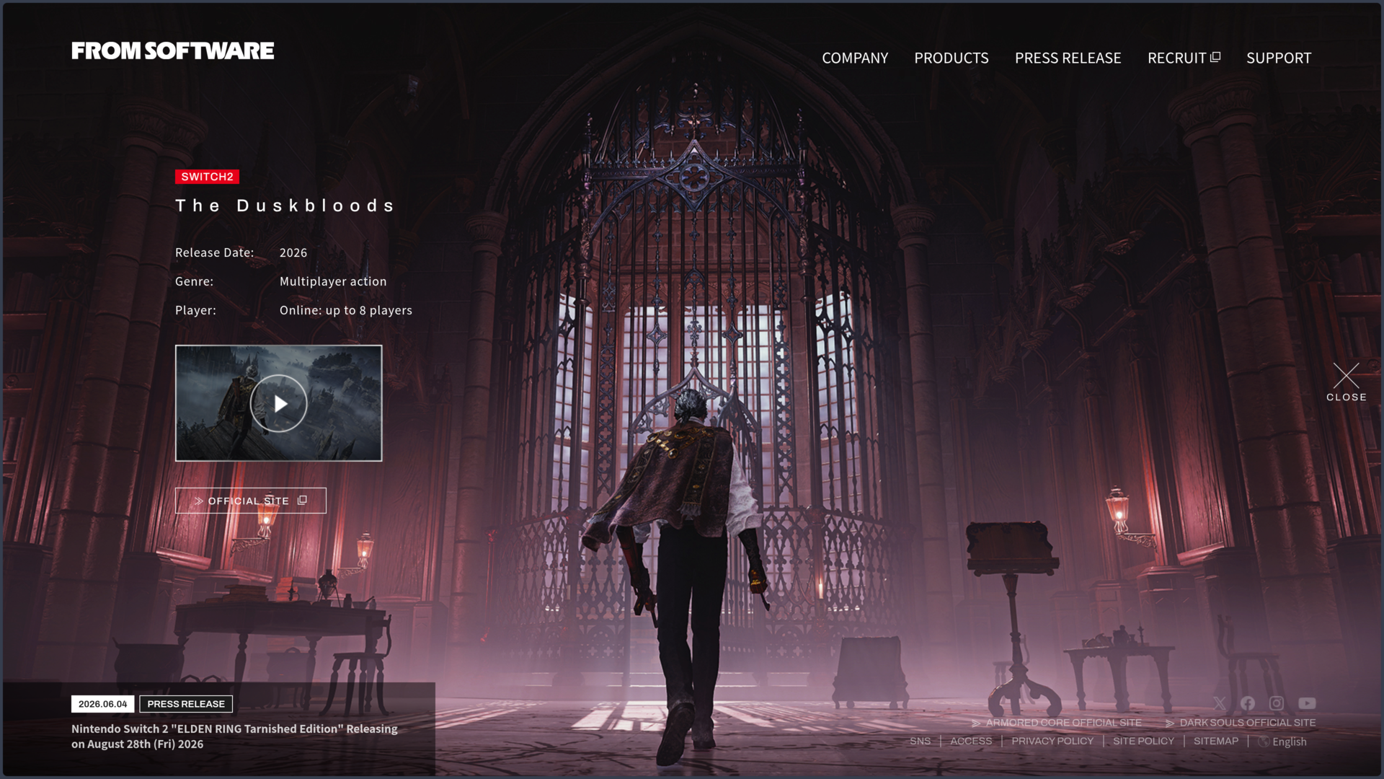The height and width of the screenshot is (779, 1384).
Task: Open the SITEMAP link
Action: coord(1216,741)
